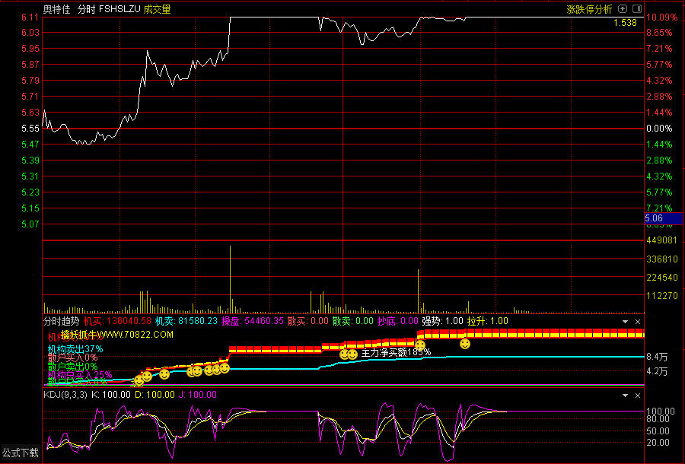Select the 成交量 volume label
685x464 pixels.
pos(158,9)
